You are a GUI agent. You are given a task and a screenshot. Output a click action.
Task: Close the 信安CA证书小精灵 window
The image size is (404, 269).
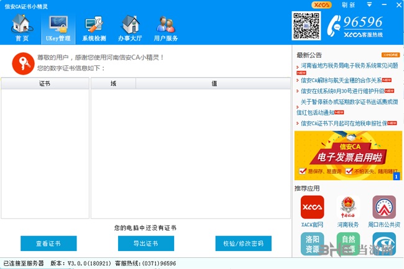399,5
